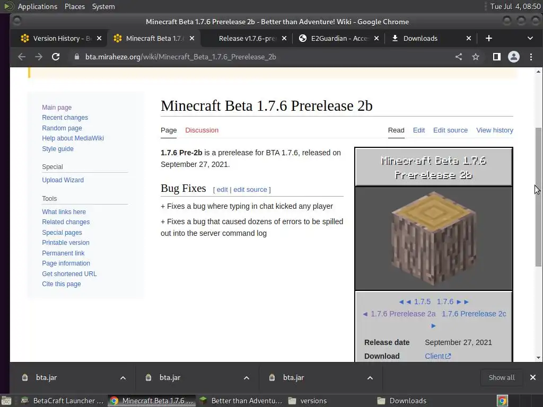Open Page information link
Image resolution: width=543 pixels, height=407 pixels.
(66, 263)
